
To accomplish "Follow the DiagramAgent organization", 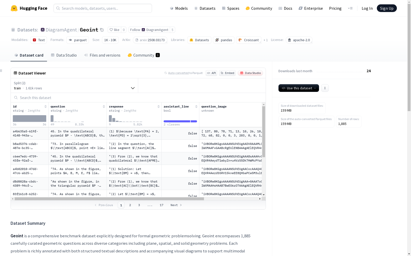I will (x=149, y=30).
